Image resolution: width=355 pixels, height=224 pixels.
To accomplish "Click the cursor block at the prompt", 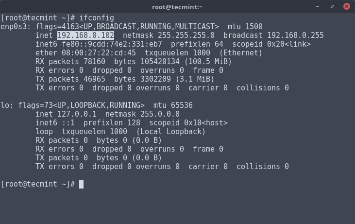I will 81,184.
